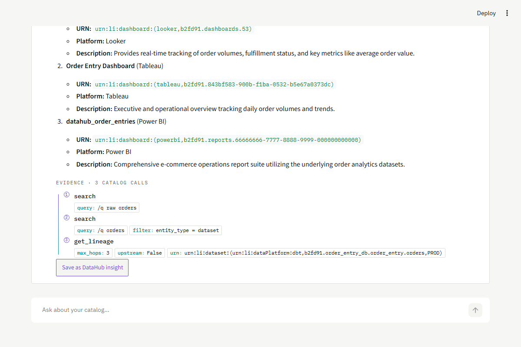
Task: Click 'datahub_order_entries' heading
Action: tap(101, 121)
